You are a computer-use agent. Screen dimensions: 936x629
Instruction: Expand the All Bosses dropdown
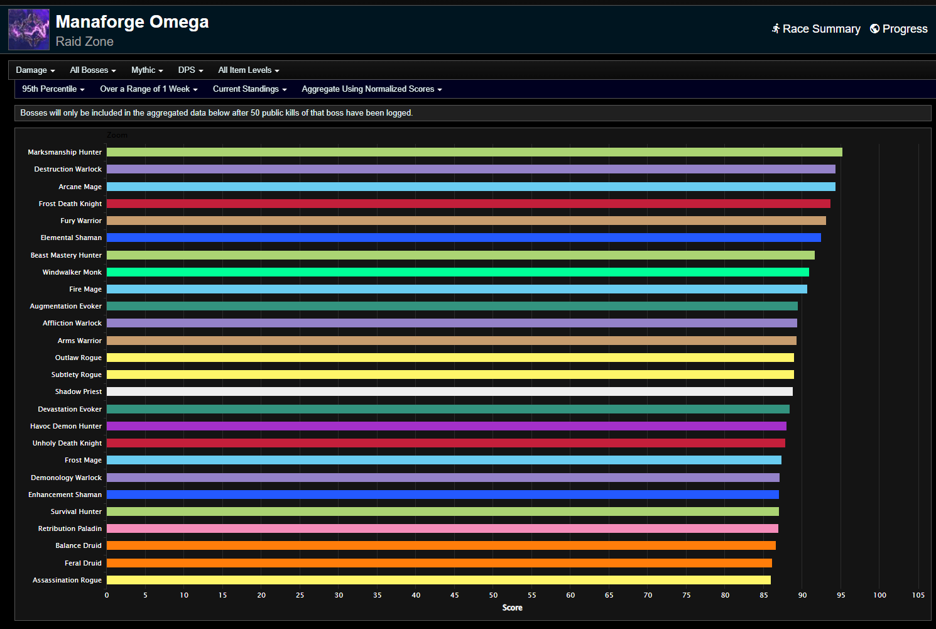coord(92,70)
